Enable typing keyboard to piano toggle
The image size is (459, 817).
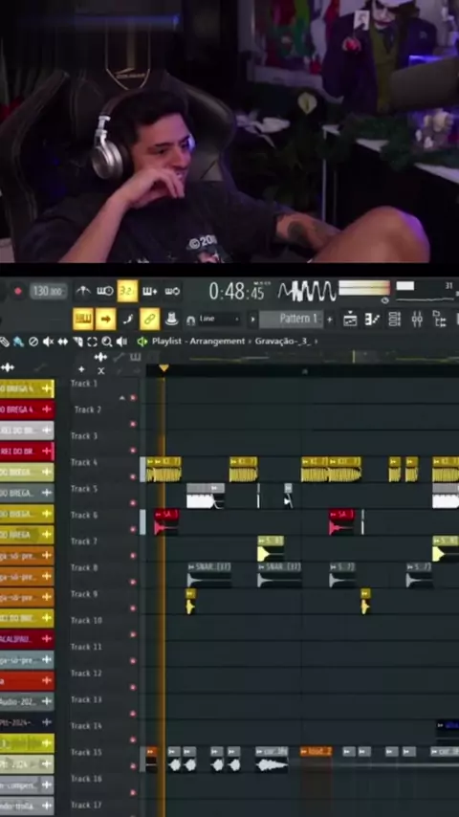[83, 319]
